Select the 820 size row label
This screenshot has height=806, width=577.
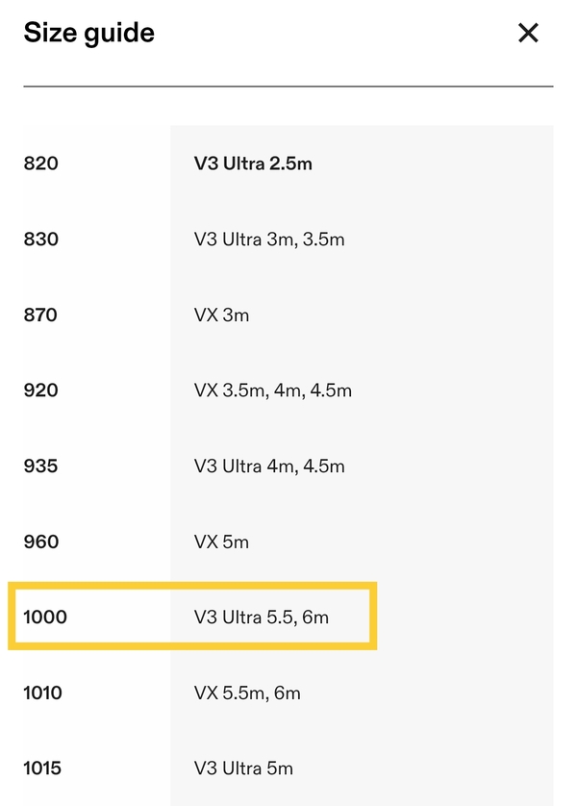[x=41, y=164]
